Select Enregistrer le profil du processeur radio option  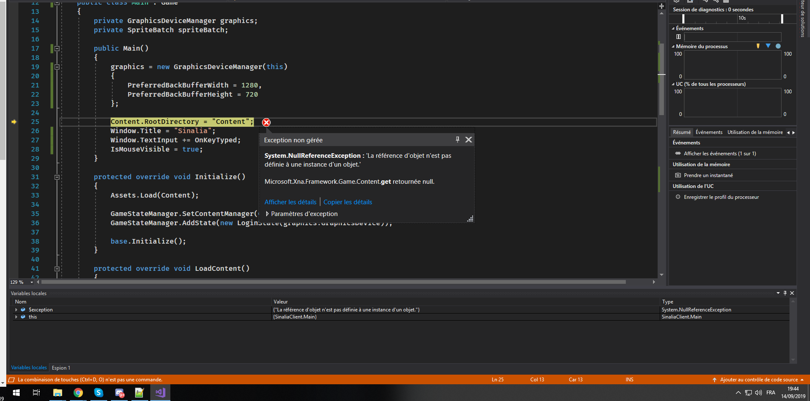click(x=678, y=197)
